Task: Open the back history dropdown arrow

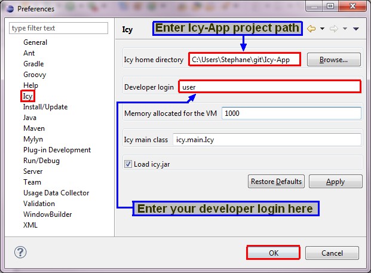Action: point(322,29)
